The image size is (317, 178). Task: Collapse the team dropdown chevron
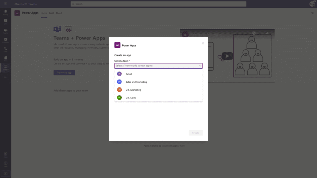point(200,66)
